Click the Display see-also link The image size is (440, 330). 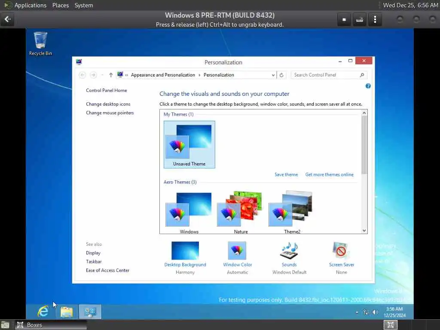(93, 253)
